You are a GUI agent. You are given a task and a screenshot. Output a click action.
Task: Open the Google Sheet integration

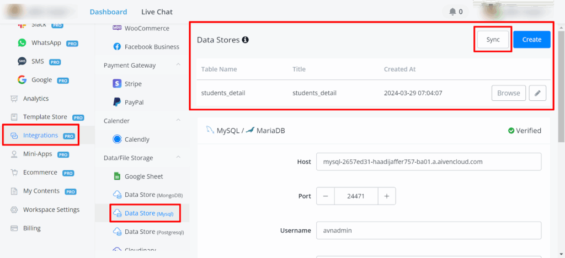click(143, 176)
